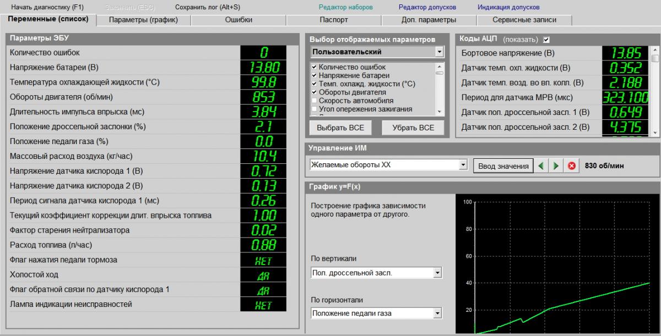Screen dimensions: 661x336
Task: Toggle the Коды АЦП показать checkbox
Action: (546, 40)
